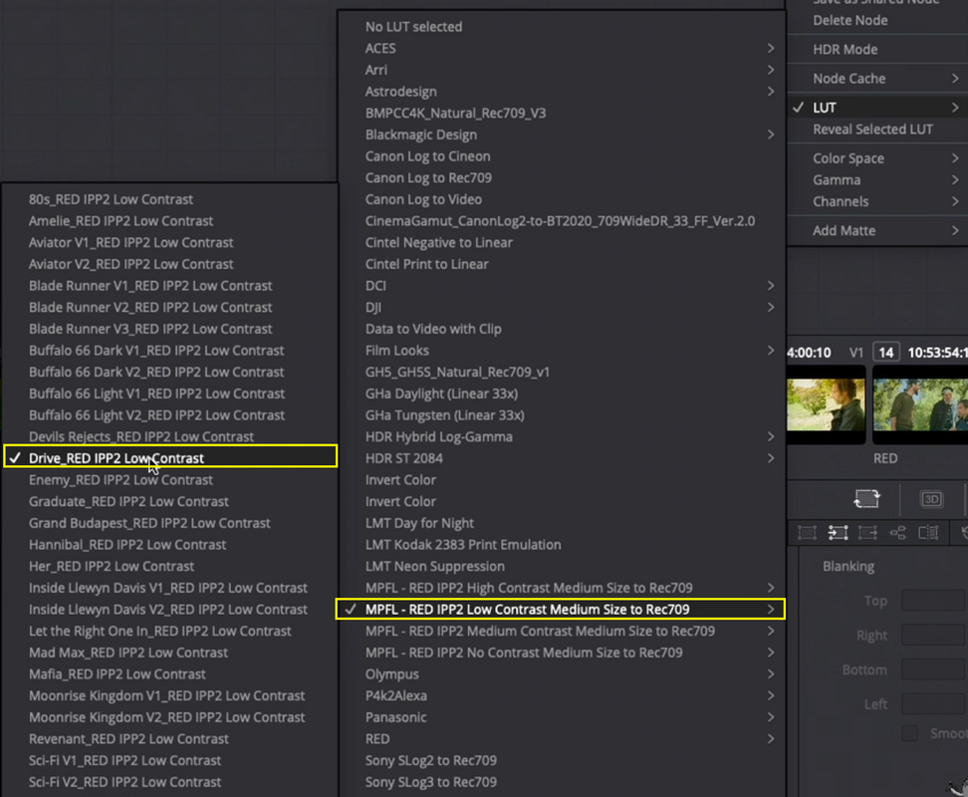968x797 pixels.
Task: Open the Blackmagic Design LUT folder
Action: point(561,134)
